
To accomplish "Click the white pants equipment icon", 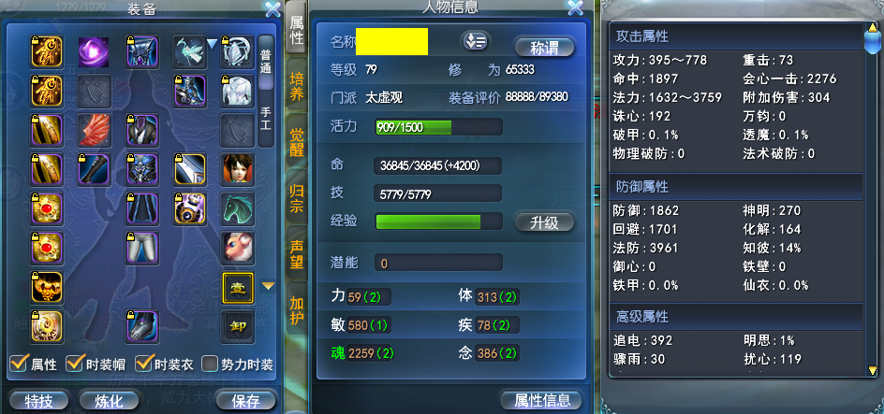I will (x=141, y=248).
